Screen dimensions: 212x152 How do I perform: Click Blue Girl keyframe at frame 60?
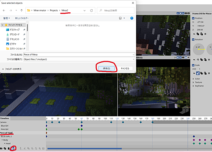[x=81, y=126]
